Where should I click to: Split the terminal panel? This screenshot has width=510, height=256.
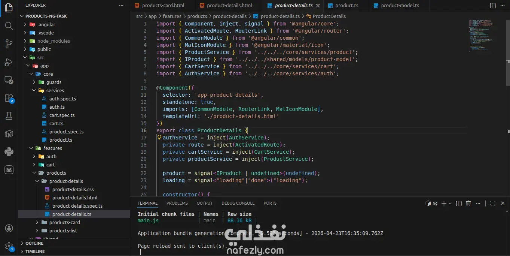pos(458,203)
